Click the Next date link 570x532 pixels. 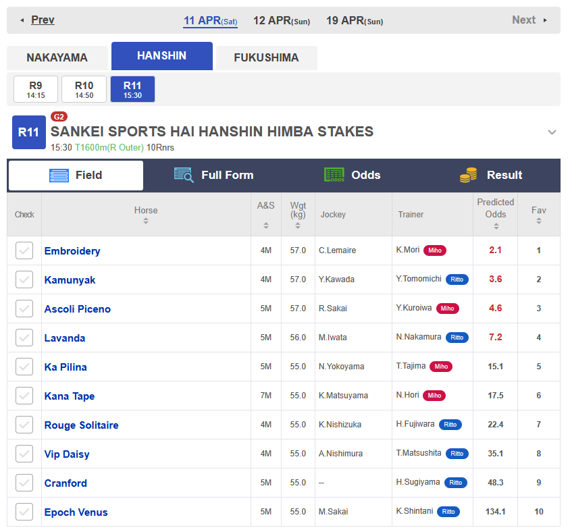pyautogui.click(x=524, y=20)
